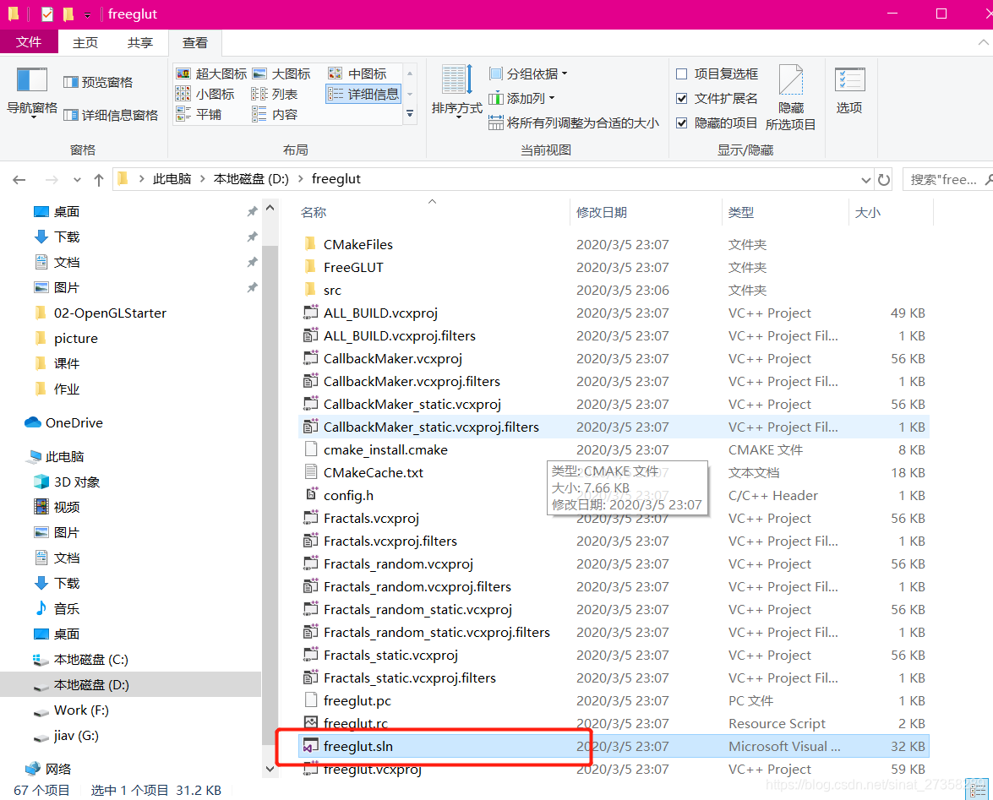Select freeglut.sln file
The height and width of the screenshot is (800, 993).
(x=613, y=746)
